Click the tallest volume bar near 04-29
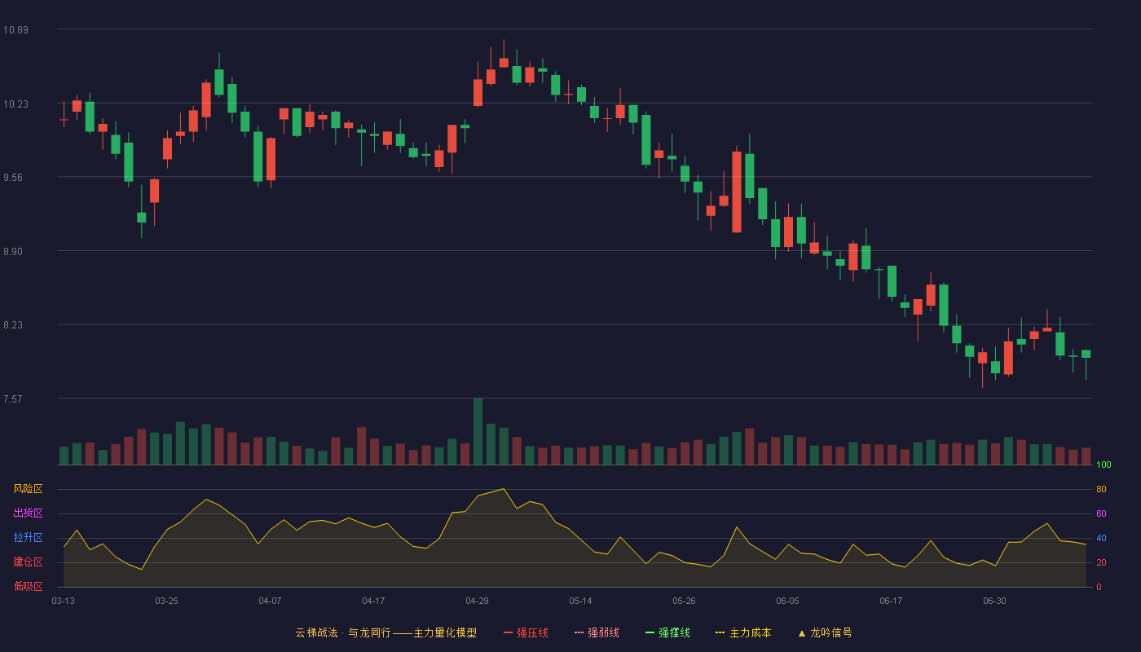The image size is (1141, 652). click(x=478, y=431)
